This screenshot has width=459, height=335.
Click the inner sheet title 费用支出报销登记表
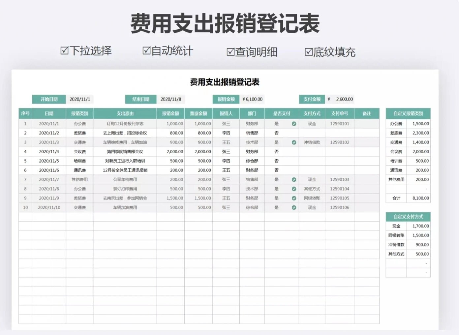225,82
